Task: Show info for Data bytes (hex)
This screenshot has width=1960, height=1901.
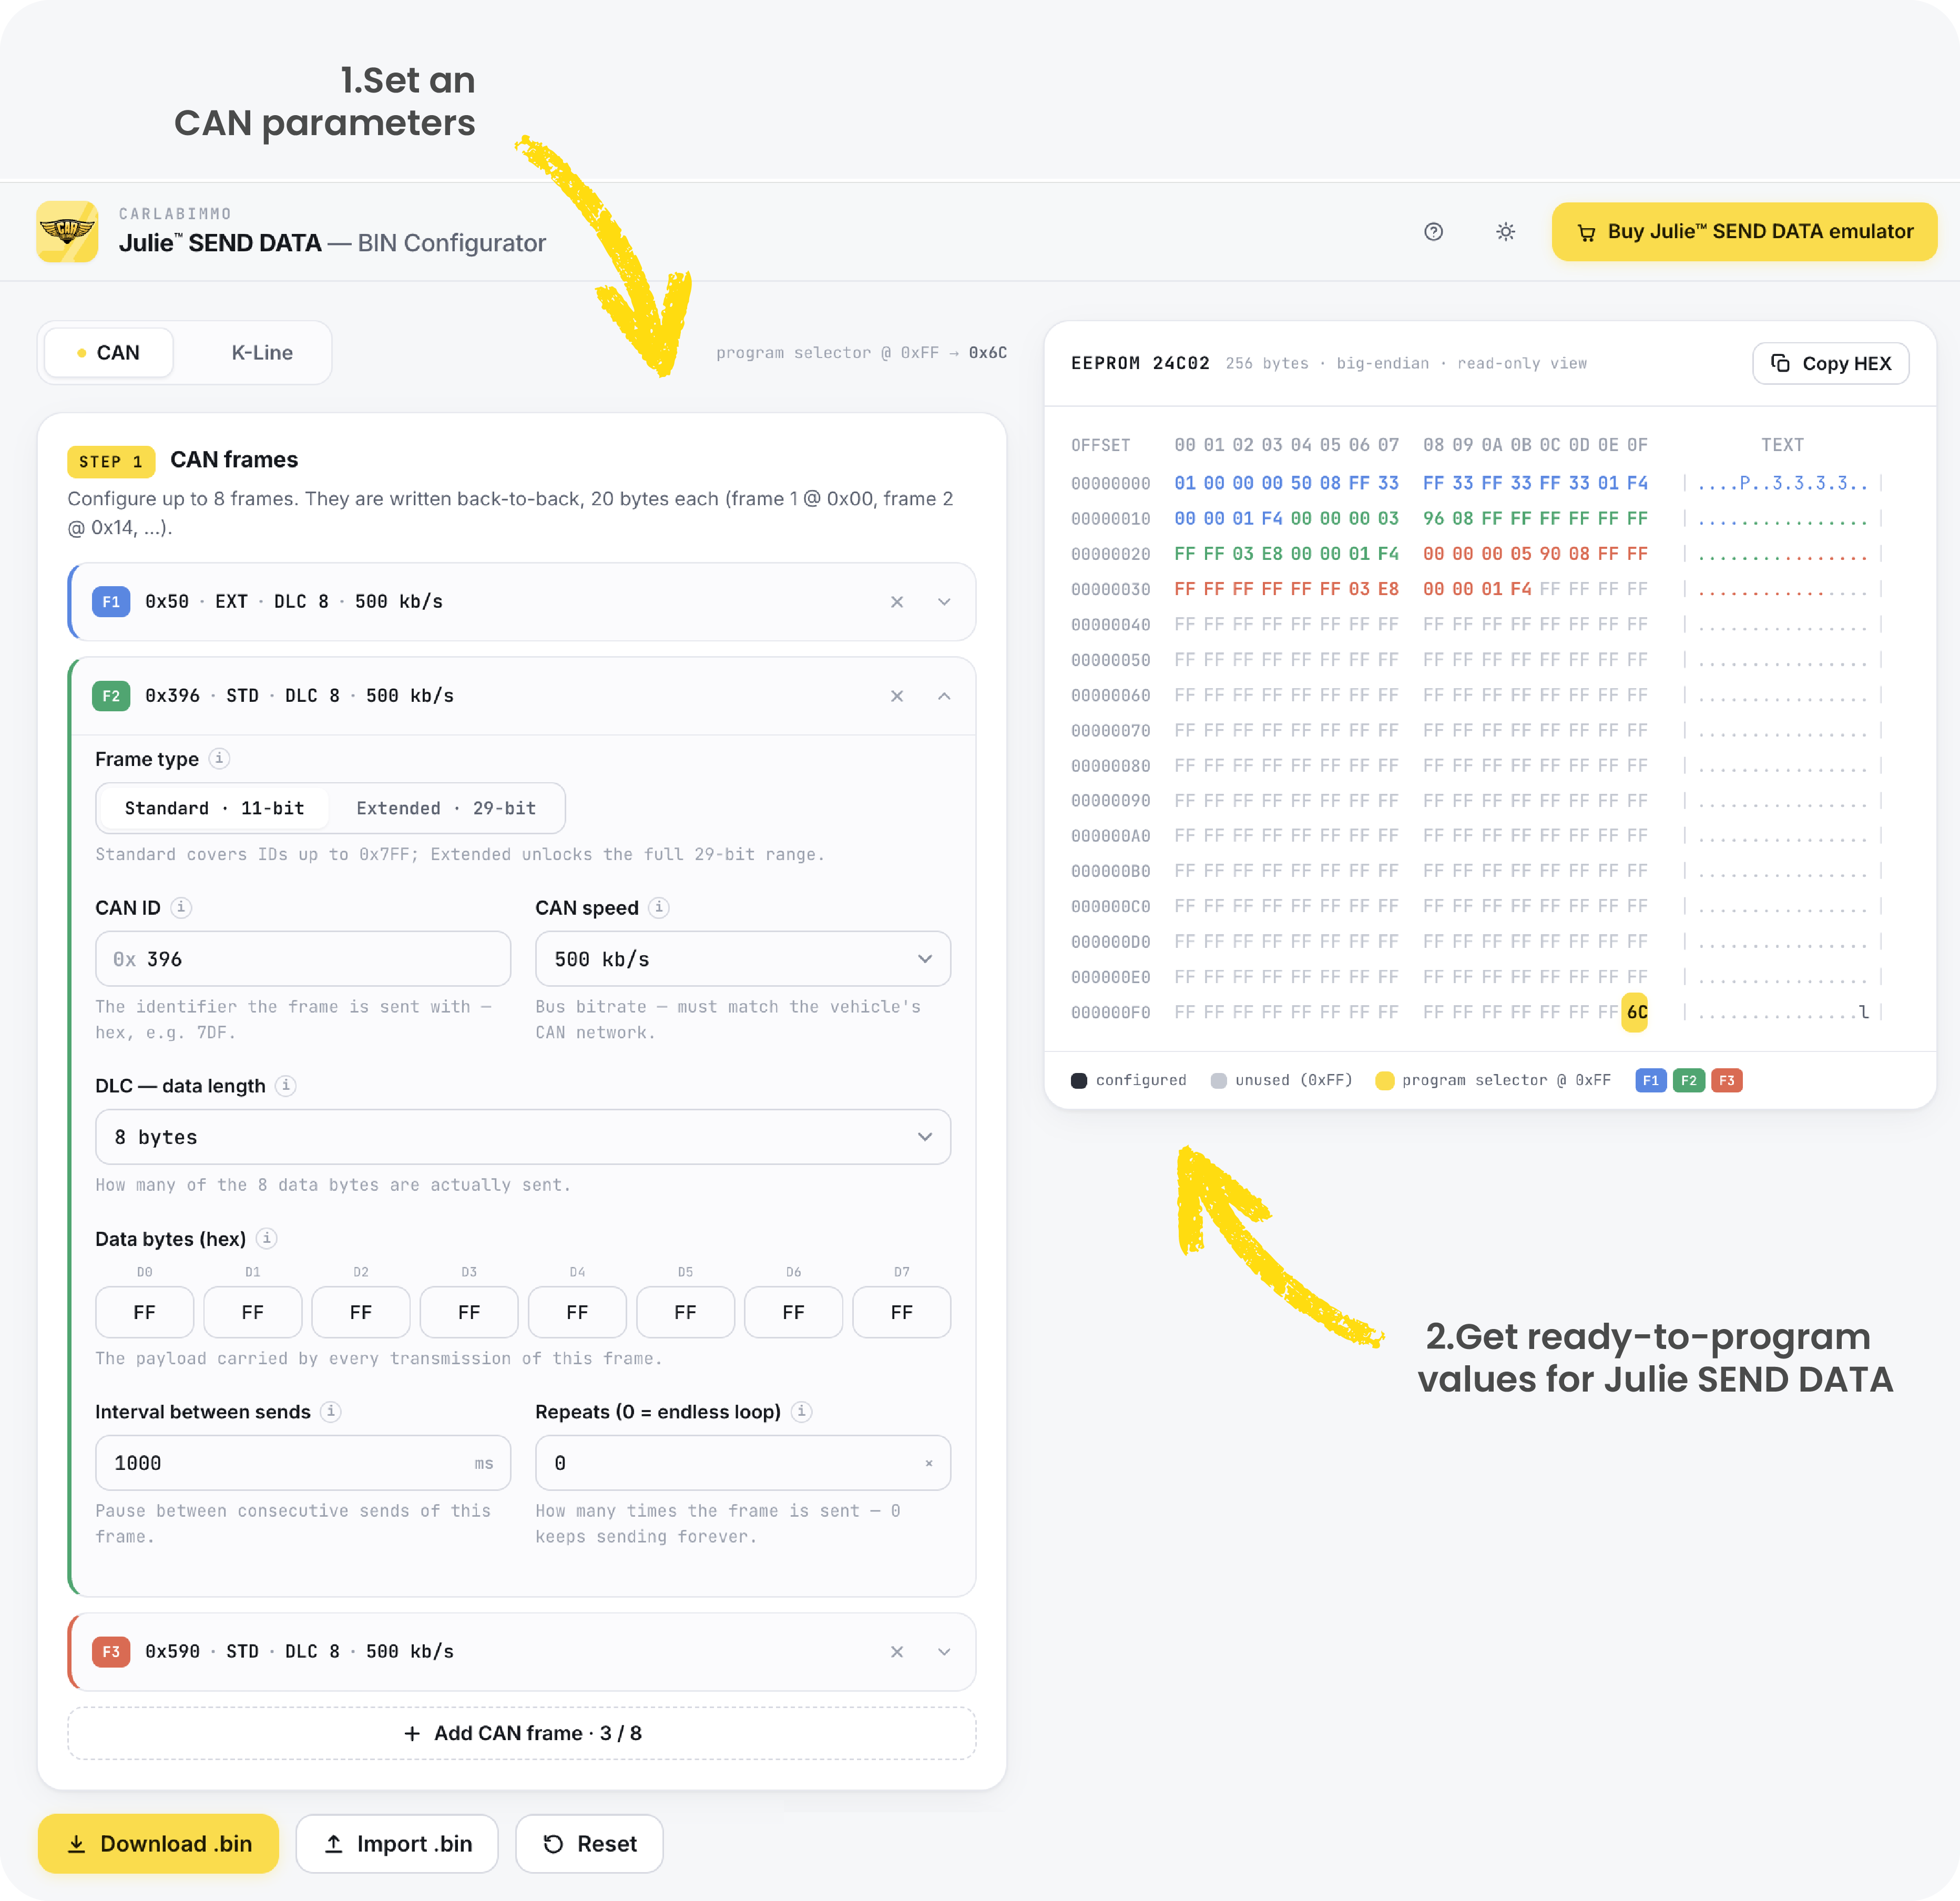Action: tap(266, 1239)
